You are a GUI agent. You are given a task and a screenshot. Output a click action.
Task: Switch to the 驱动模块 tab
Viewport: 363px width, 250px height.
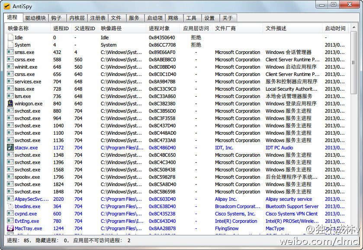pos(35,18)
